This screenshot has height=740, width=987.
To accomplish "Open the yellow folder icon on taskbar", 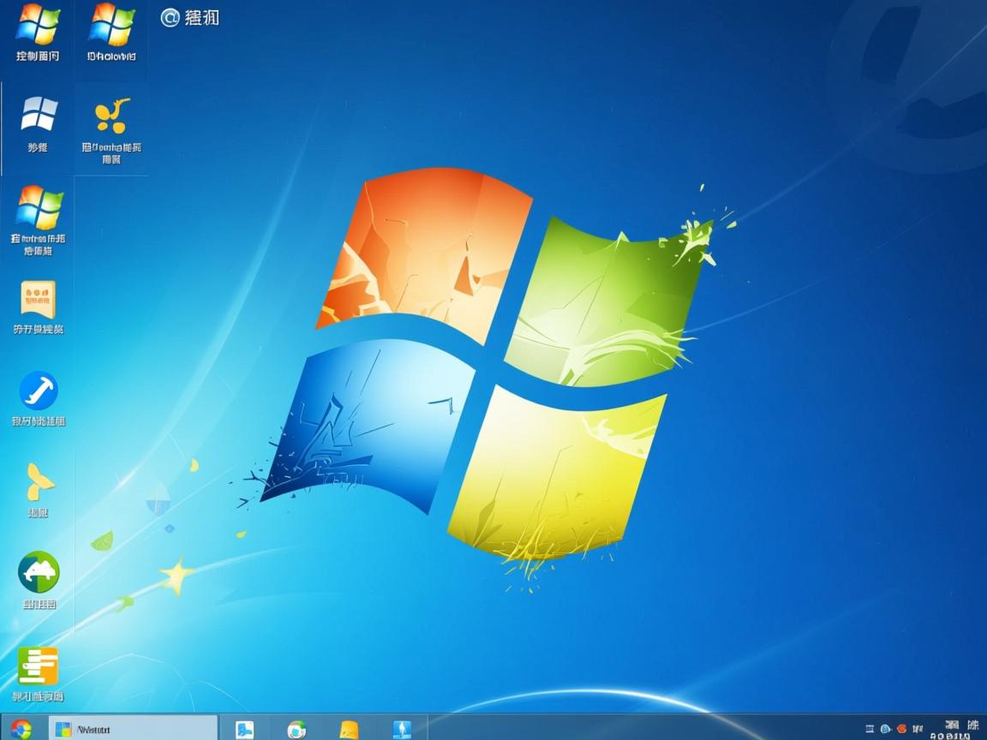I will pyautogui.click(x=349, y=730).
